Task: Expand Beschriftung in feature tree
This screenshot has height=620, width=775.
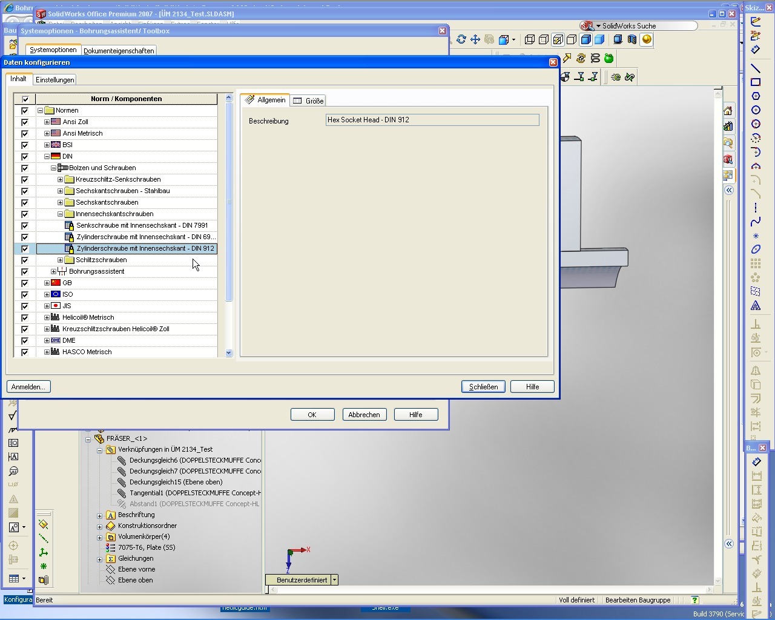Action: pyautogui.click(x=100, y=515)
